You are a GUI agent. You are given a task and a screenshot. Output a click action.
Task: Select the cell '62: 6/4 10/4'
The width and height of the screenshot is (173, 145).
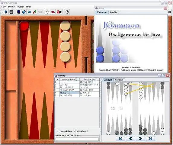(x=89, y=93)
